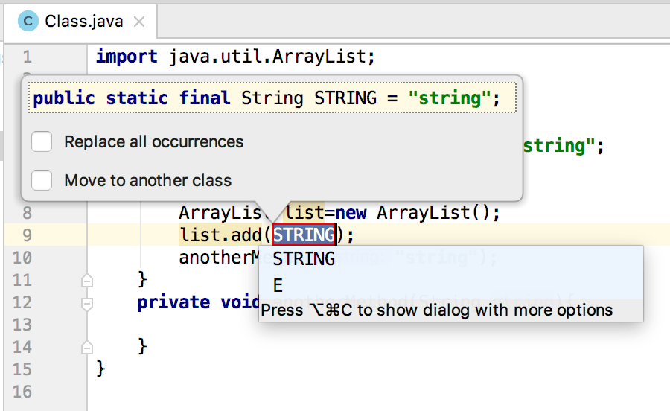The height and width of the screenshot is (411, 670).
Task: Close the Class.java editor tab
Action: click(x=139, y=22)
